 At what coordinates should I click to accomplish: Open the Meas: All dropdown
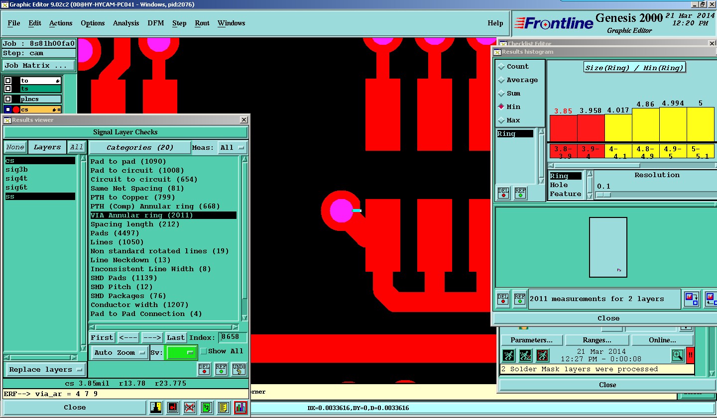[x=233, y=147]
